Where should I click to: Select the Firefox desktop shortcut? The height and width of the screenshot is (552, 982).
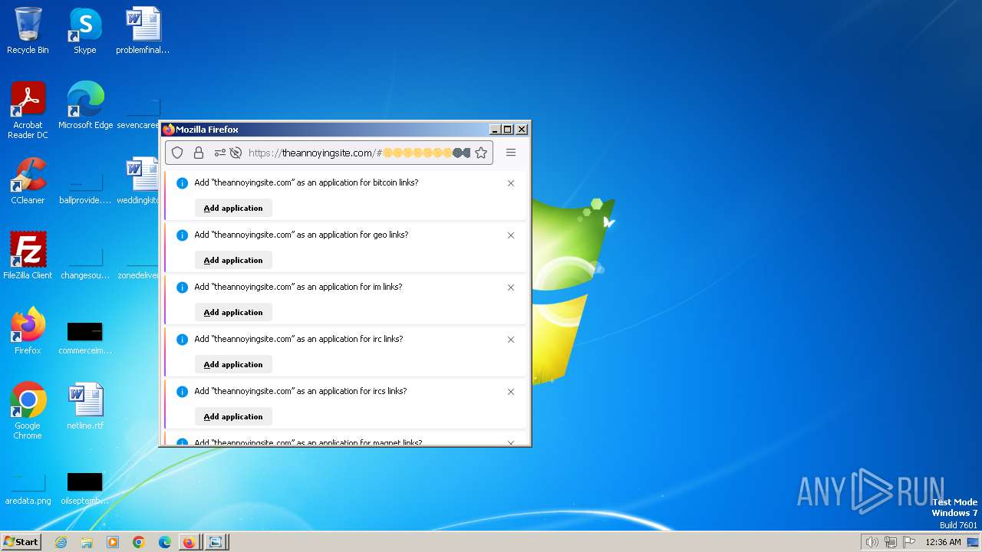28,330
